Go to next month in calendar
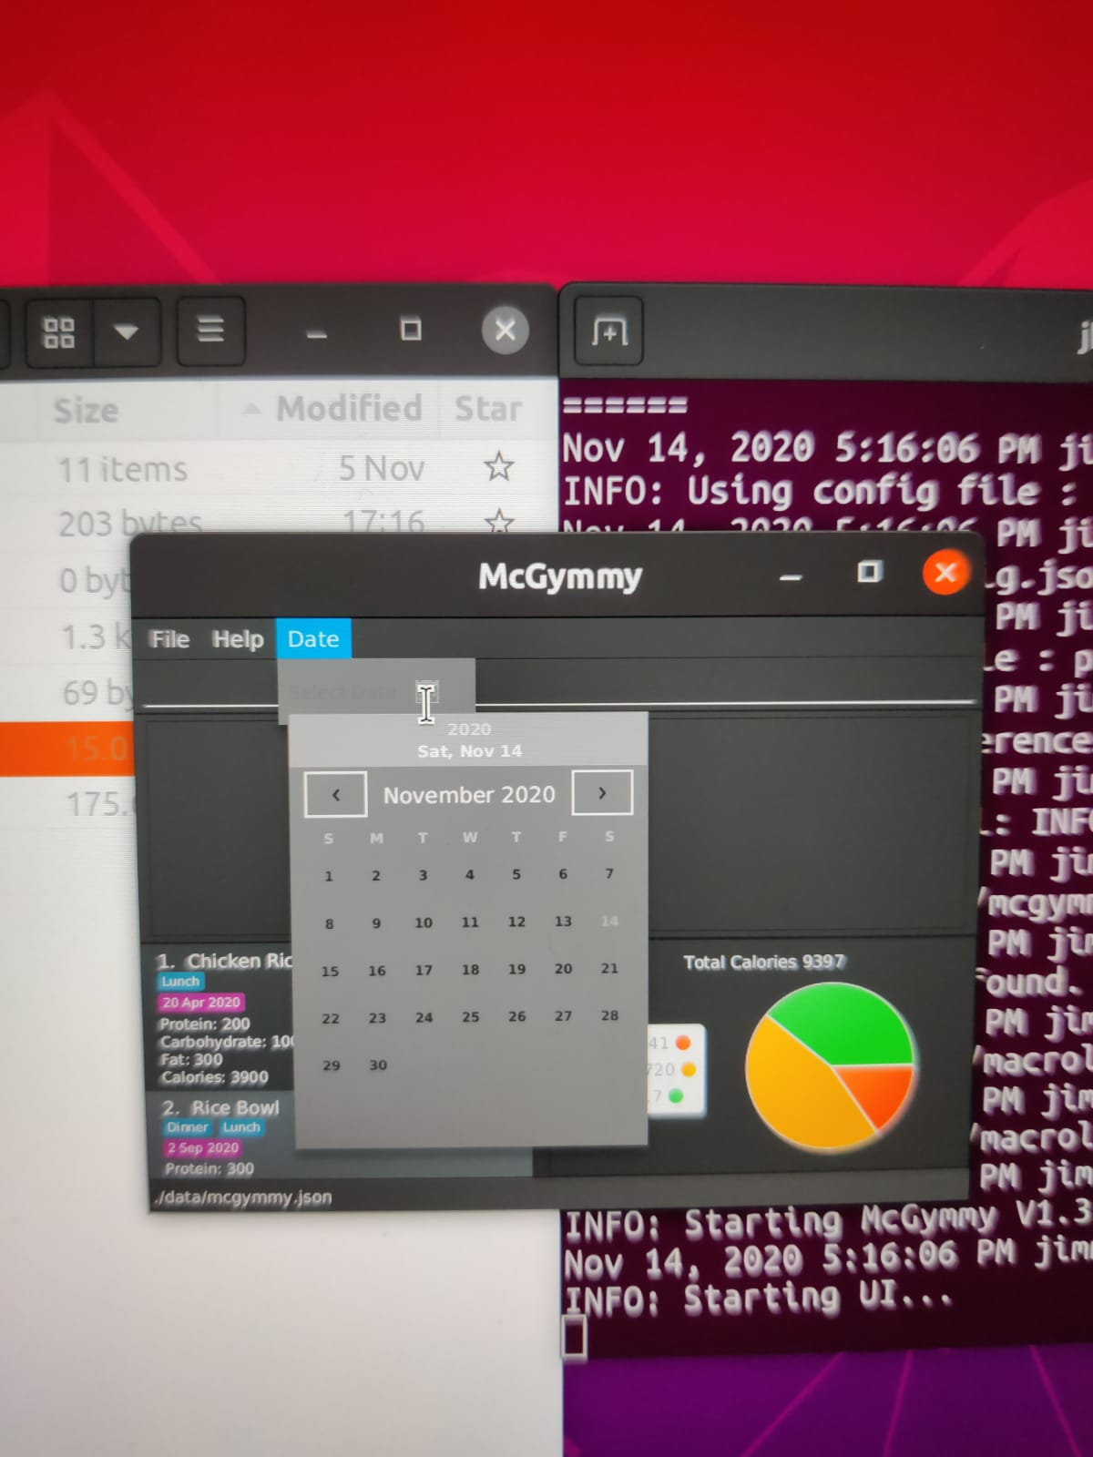The image size is (1093, 1457). click(x=602, y=793)
